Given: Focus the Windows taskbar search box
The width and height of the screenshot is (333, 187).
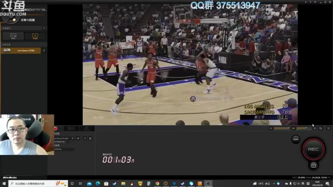Looking at the screenshot, I should pyautogui.click(x=38, y=183).
